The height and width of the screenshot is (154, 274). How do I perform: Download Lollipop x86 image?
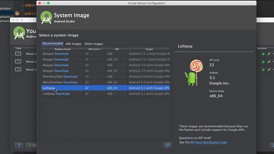click(x=63, y=94)
